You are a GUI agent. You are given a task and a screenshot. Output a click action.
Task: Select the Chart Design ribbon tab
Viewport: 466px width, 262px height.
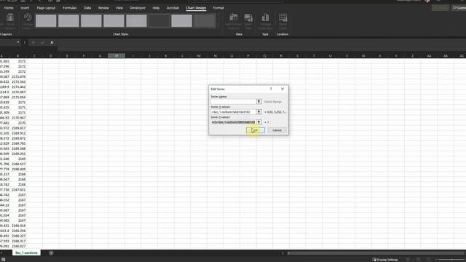[x=196, y=8]
